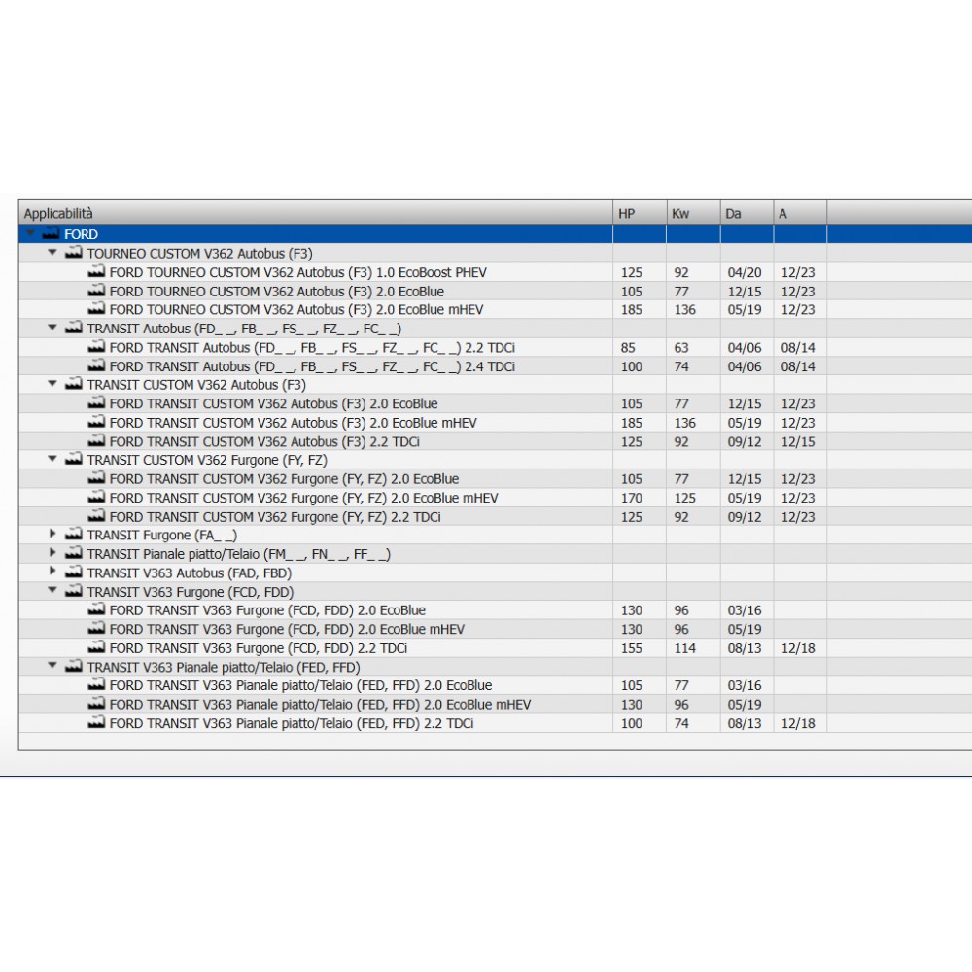Click the icon of the V363 Furgone 2.2 TDCi row
The width and height of the screenshot is (972, 972).
95,648
